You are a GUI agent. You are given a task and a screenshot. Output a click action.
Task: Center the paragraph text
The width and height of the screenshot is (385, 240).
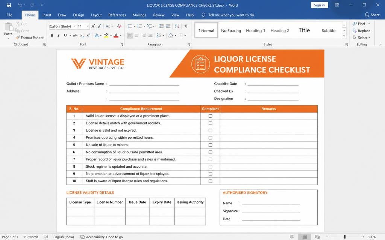[x=136, y=35]
